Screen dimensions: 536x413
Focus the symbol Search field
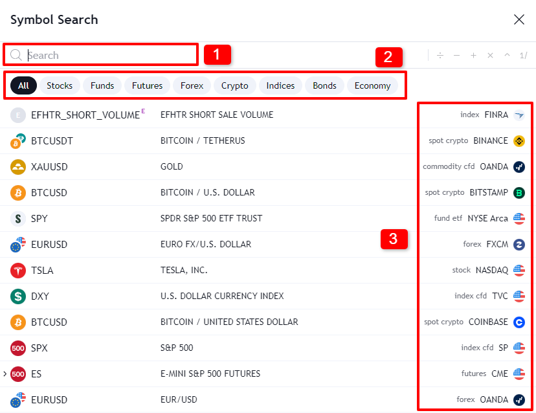click(x=110, y=55)
